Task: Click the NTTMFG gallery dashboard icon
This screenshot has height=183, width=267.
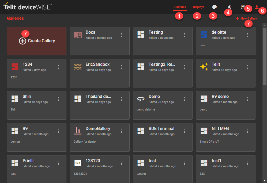Action: [204, 131]
